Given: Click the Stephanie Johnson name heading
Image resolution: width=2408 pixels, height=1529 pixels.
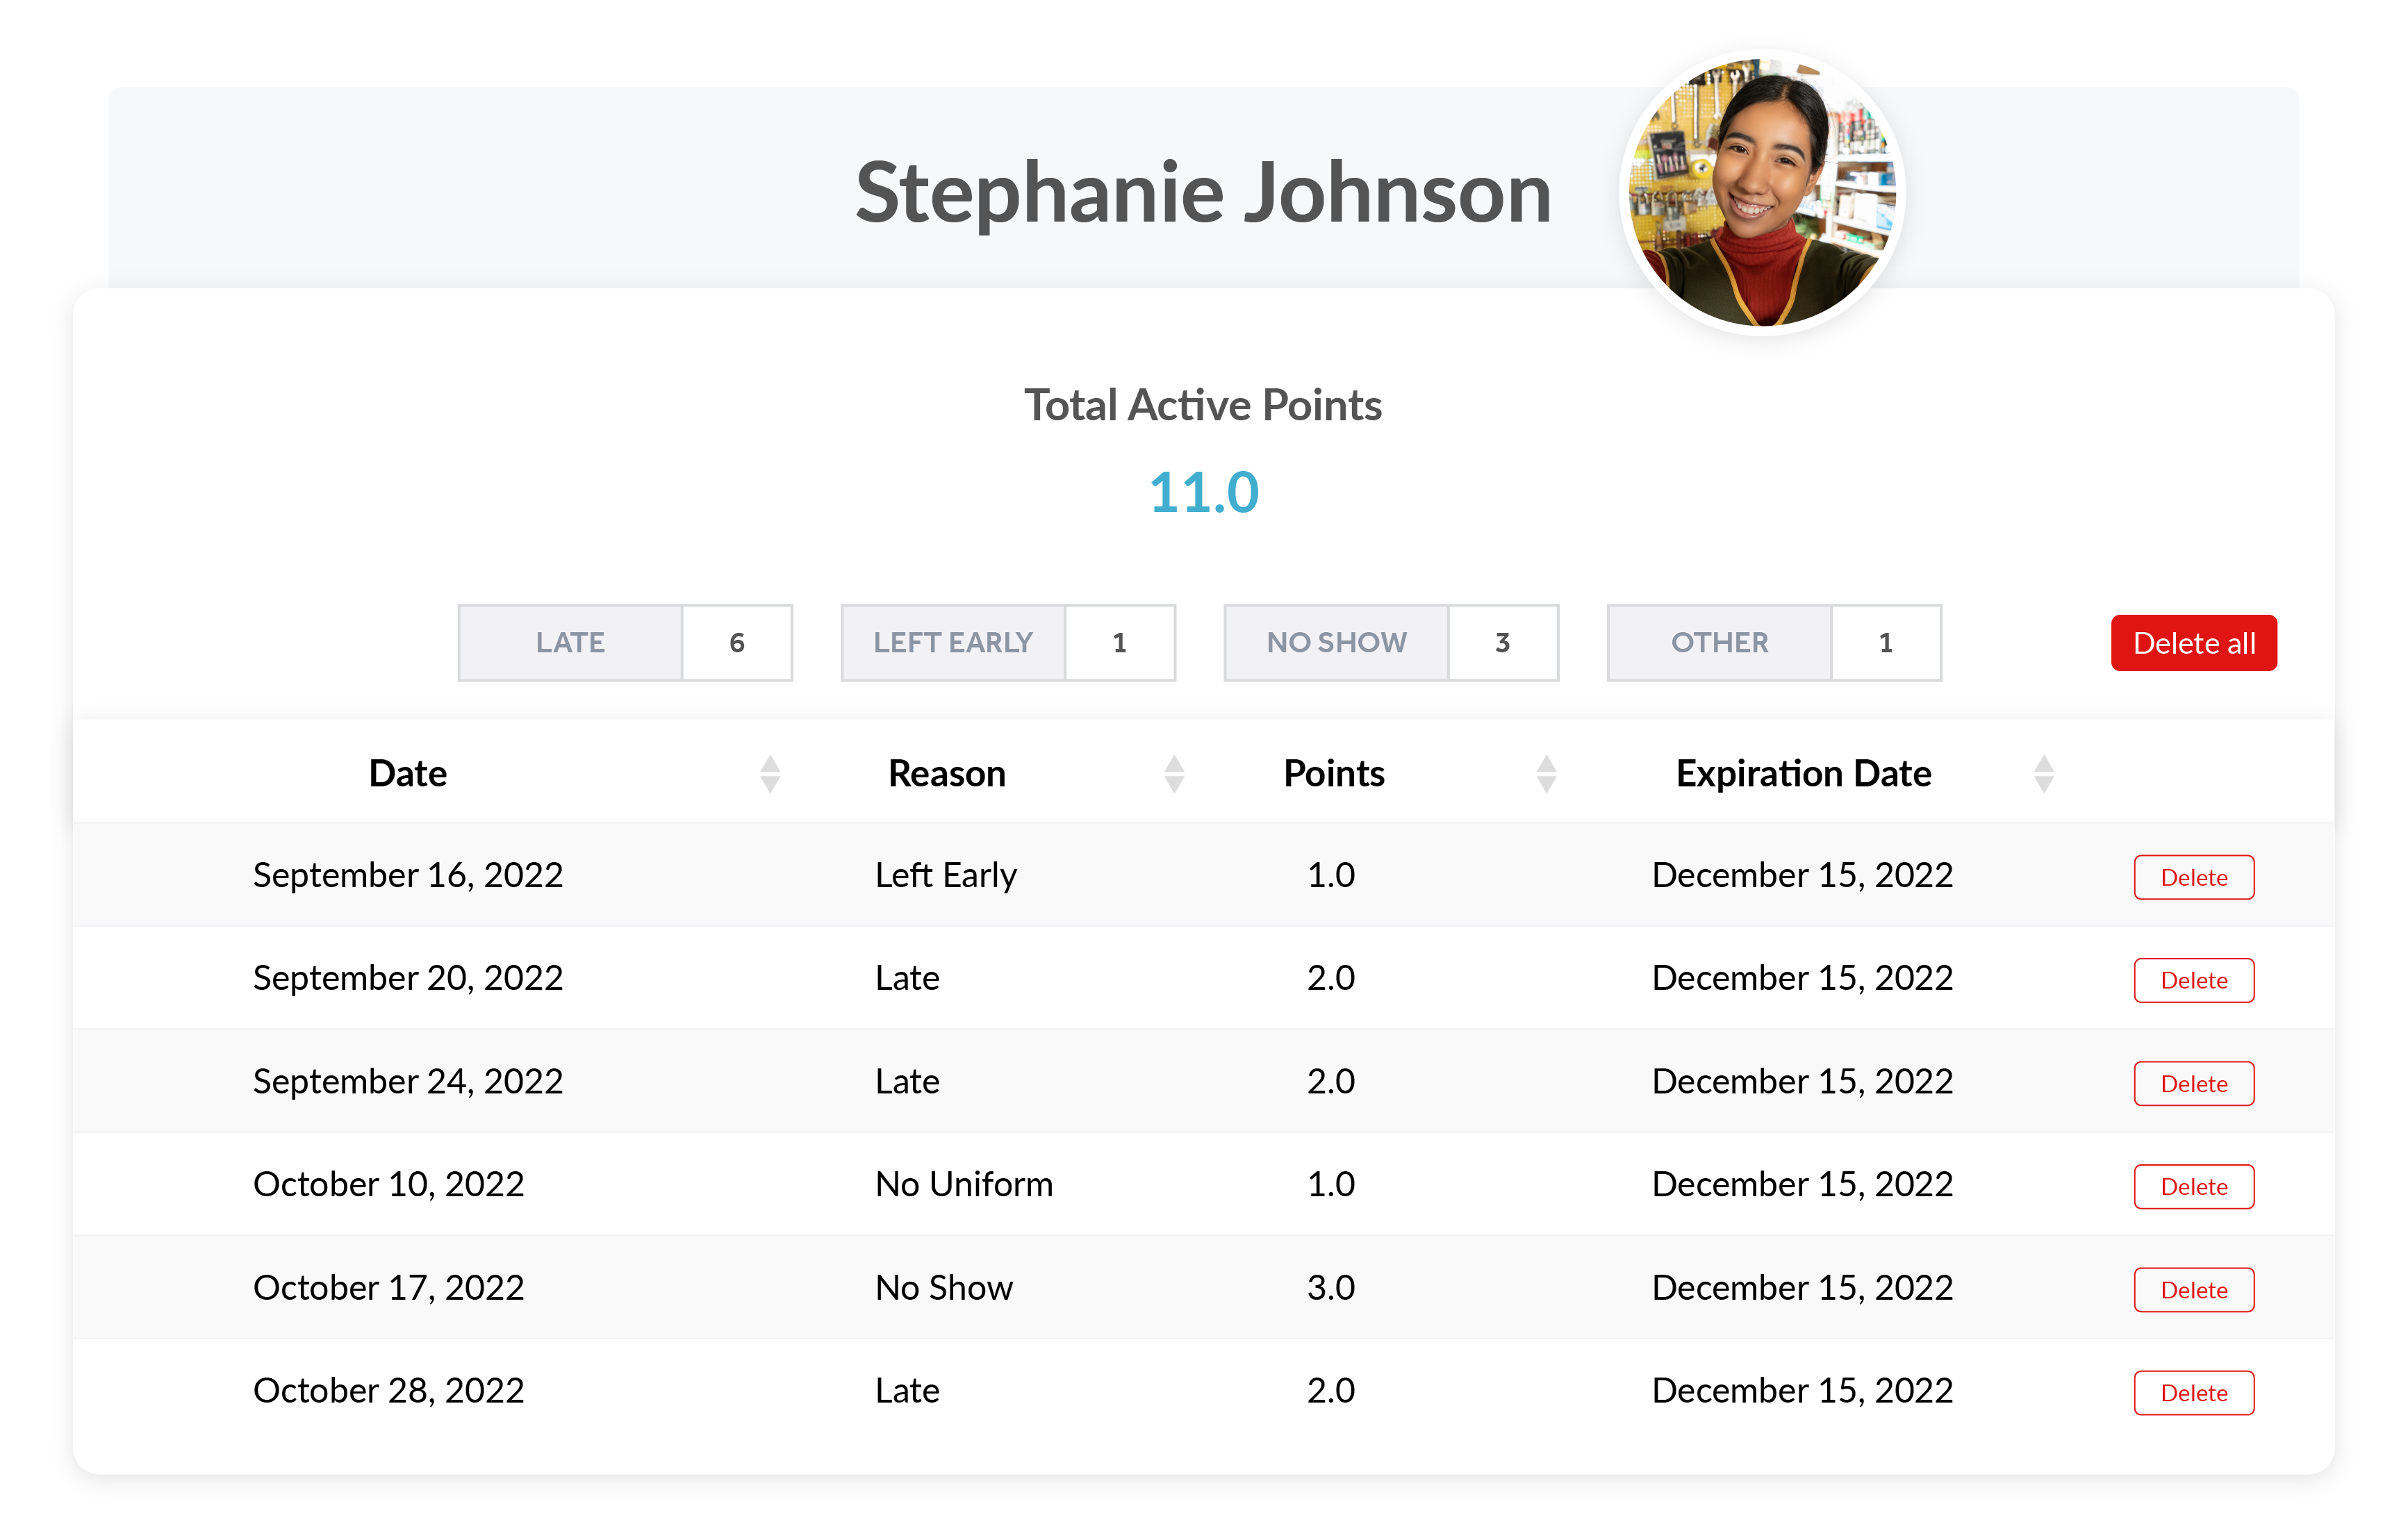Looking at the screenshot, I should tap(1203, 193).
